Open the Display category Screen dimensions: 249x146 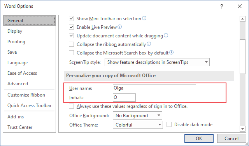coord(30,31)
